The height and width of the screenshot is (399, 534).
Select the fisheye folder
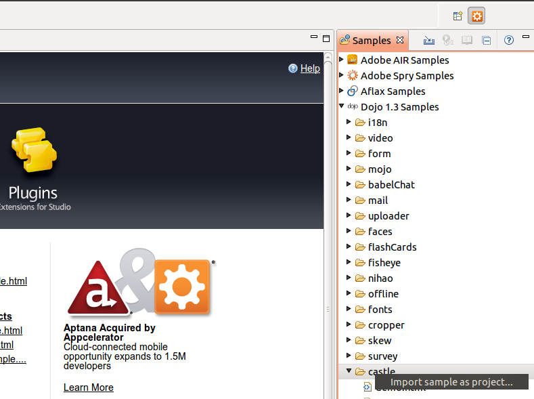pos(384,263)
